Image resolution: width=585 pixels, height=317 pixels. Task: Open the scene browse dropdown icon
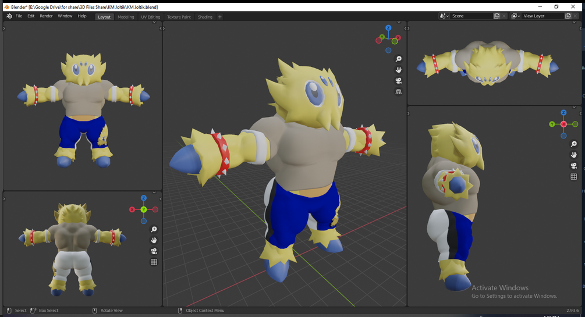444,16
